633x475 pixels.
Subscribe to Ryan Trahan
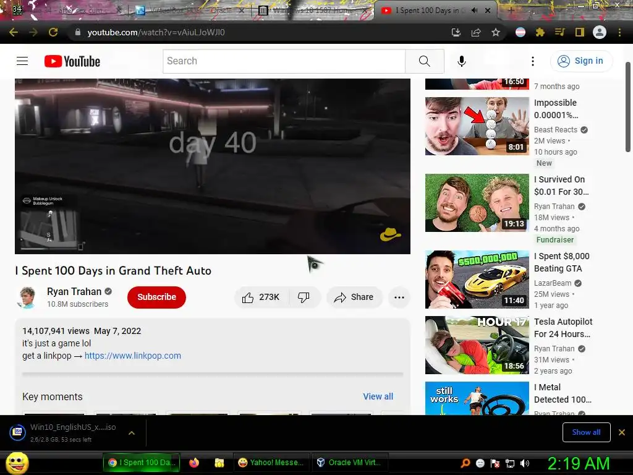[x=156, y=297]
